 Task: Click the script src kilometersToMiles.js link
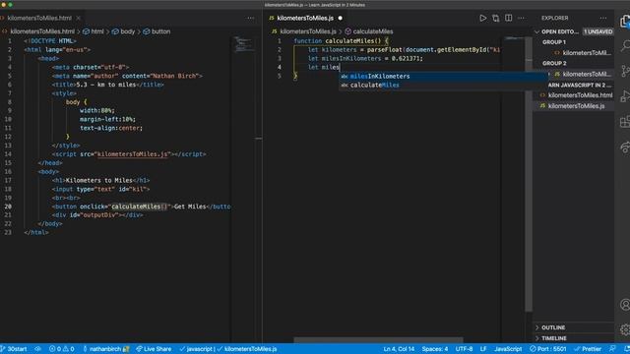coord(133,154)
